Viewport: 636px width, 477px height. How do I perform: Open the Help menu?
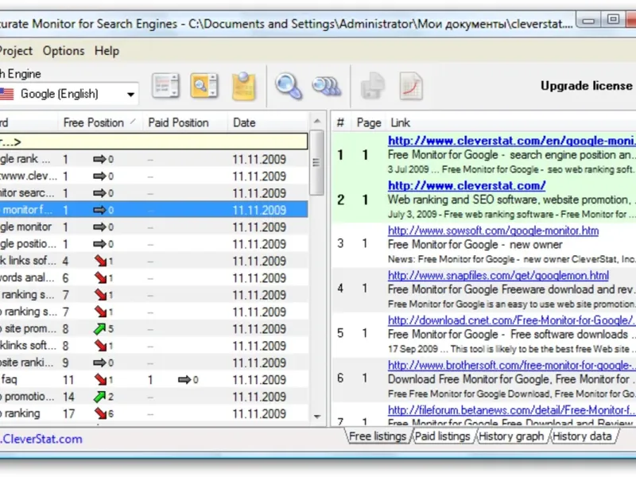pos(107,51)
